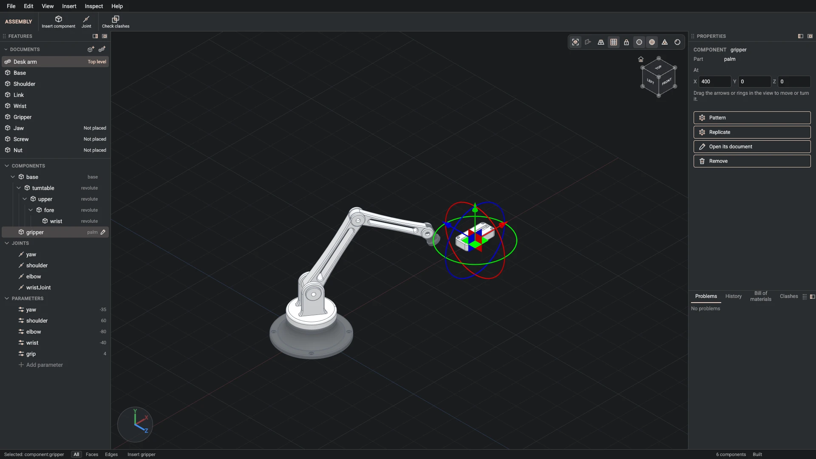Collapse the COMPONENTS section
Viewport: 816px width, 459px height.
[x=7, y=166]
